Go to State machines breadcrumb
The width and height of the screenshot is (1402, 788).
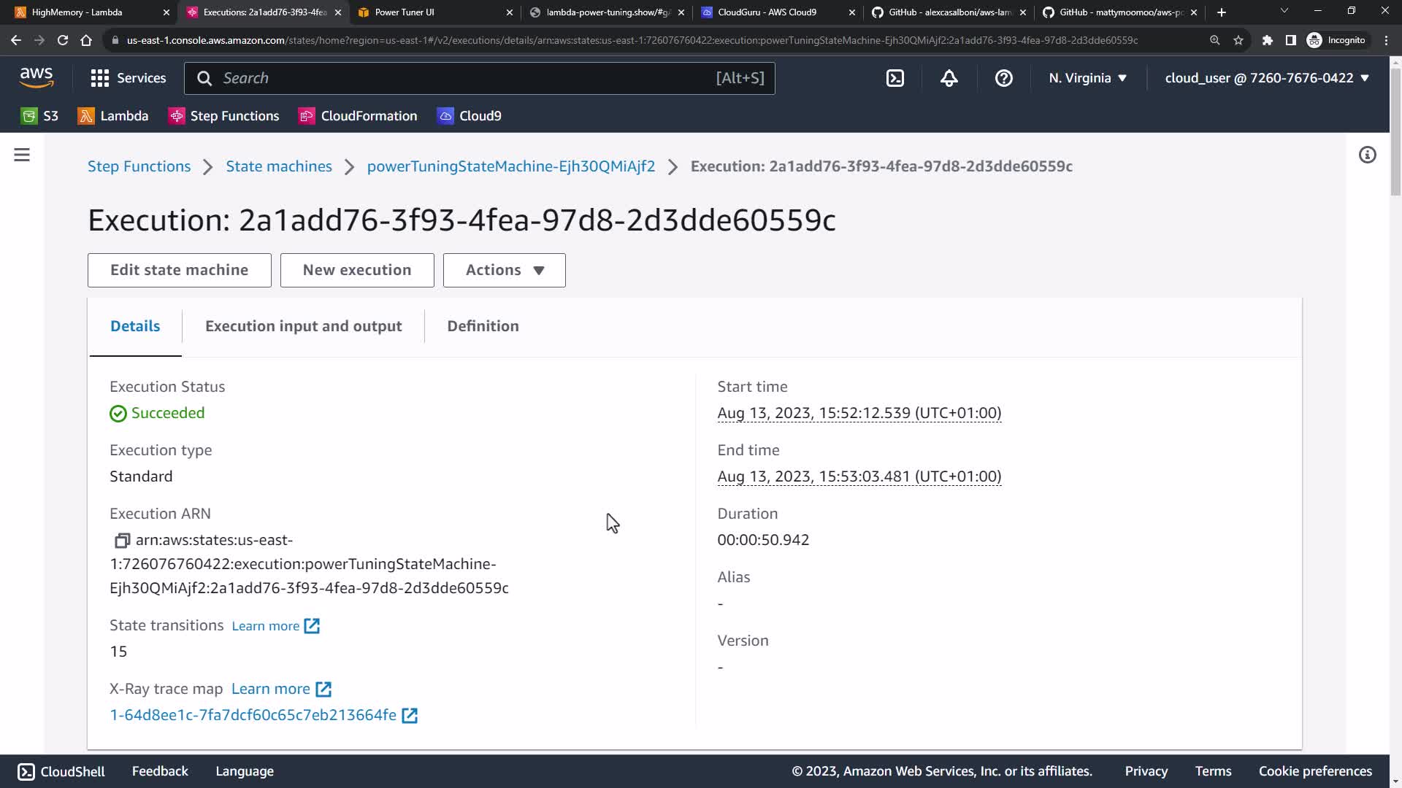pos(279,166)
